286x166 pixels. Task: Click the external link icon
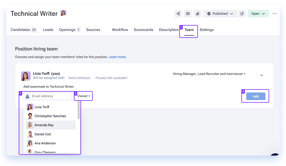click(x=242, y=14)
